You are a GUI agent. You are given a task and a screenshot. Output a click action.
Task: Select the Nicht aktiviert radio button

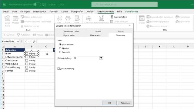point(60,45)
